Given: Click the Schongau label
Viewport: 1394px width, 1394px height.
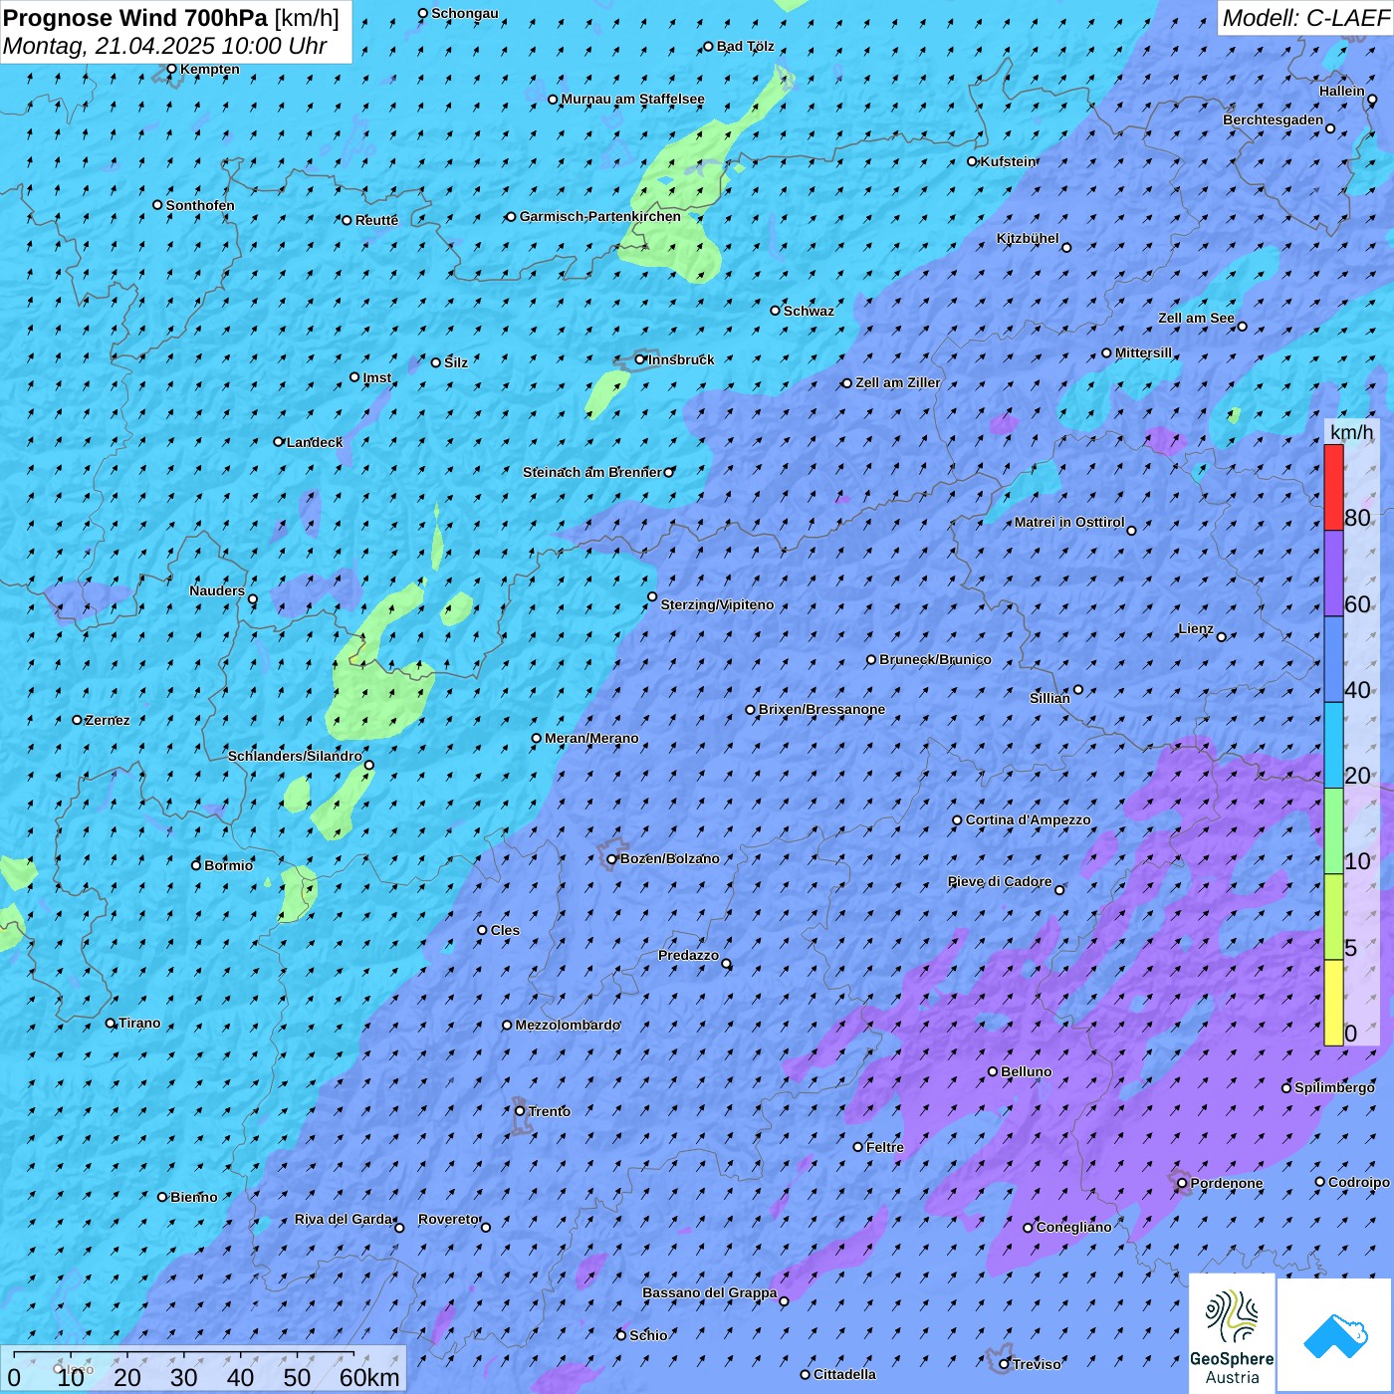Looking at the screenshot, I should (464, 13).
